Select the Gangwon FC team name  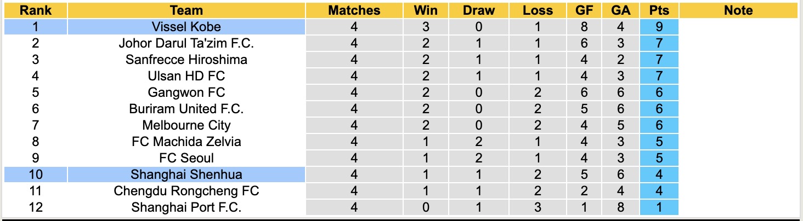coord(186,92)
